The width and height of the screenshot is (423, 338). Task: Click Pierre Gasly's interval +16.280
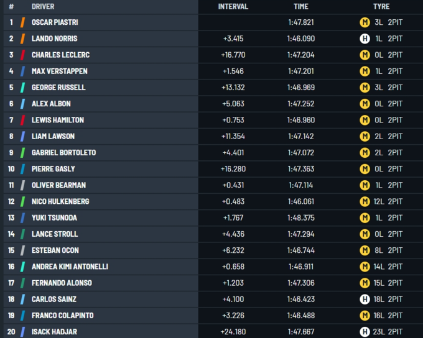pyautogui.click(x=233, y=169)
